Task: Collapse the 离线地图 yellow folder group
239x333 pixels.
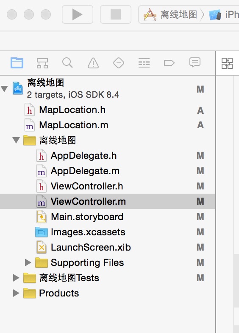Action: coord(16,140)
